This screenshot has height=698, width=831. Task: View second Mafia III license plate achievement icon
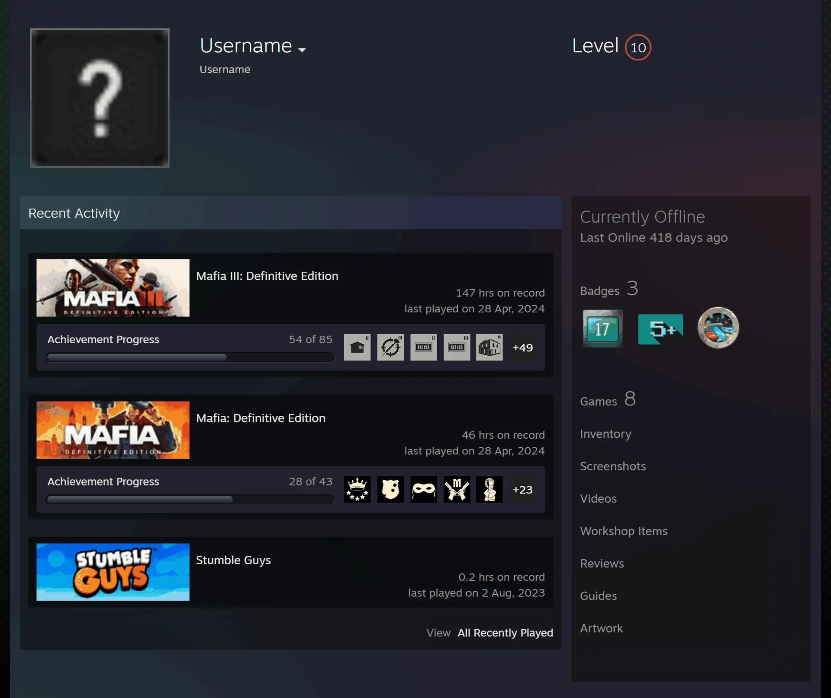click(x=457, y=347)
